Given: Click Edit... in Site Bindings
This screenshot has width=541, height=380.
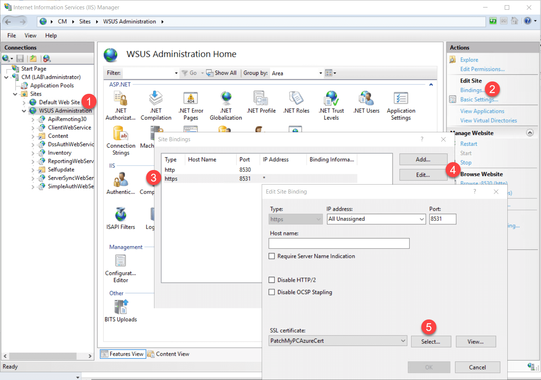Looking at the screenshot, I should click(423, 175).
